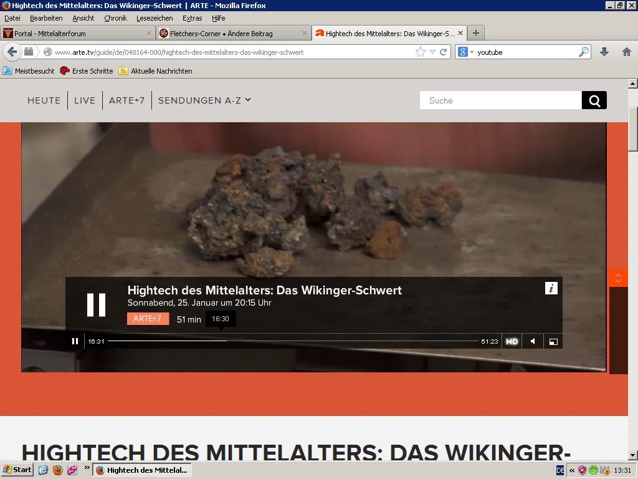The width and height of the screenshot is (638, 479).
Task: Click the arte.tv address bar URL
Action: 179,52
